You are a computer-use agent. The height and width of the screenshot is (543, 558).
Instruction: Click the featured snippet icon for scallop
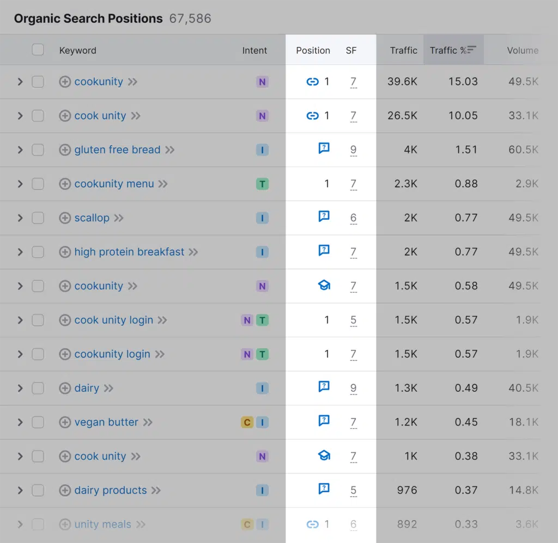tap(324, 217)
